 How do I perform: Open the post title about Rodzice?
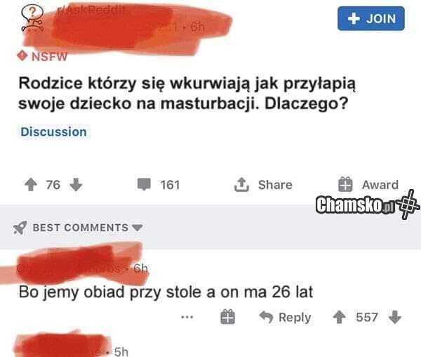[x=187, y=93]
